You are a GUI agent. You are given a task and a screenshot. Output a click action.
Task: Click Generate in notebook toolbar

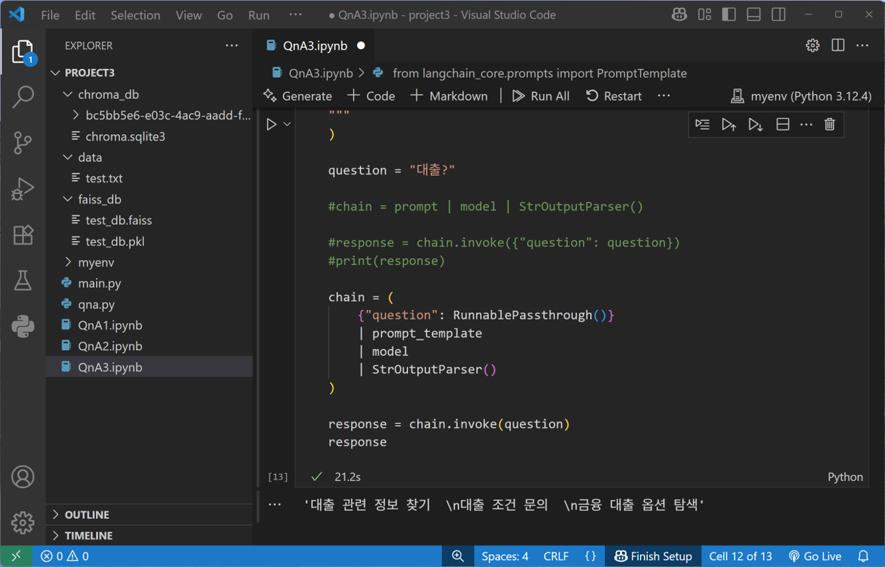point(298,96)
